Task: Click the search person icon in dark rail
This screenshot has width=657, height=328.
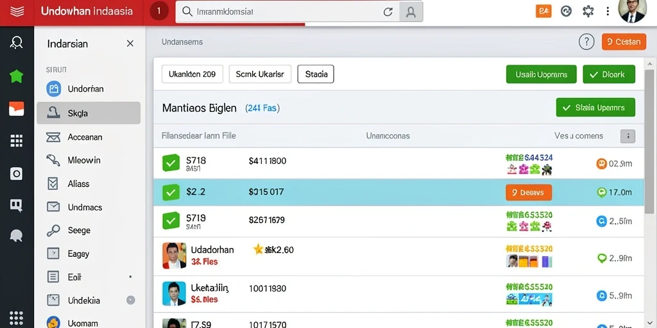Action: point(16,42)
